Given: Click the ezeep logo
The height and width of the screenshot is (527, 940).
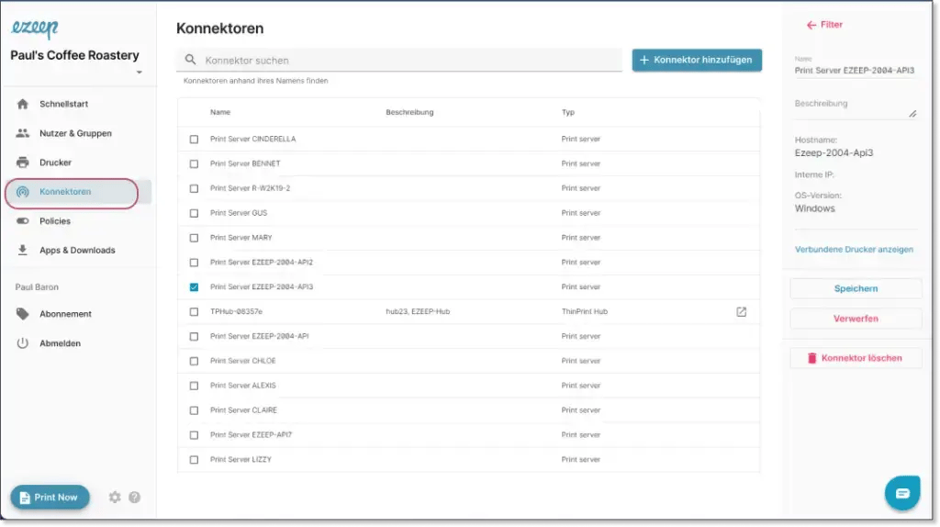Looking at the screenshot, I should click(x=35, y=29).
